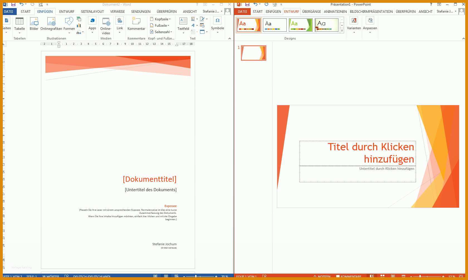Insert pictures with the Bilder button
The height and width of the screenshot is (280, 468).
(34, 24)
